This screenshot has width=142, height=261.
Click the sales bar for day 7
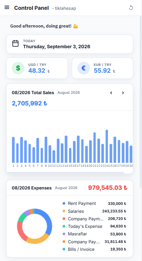tap(37, 150)
